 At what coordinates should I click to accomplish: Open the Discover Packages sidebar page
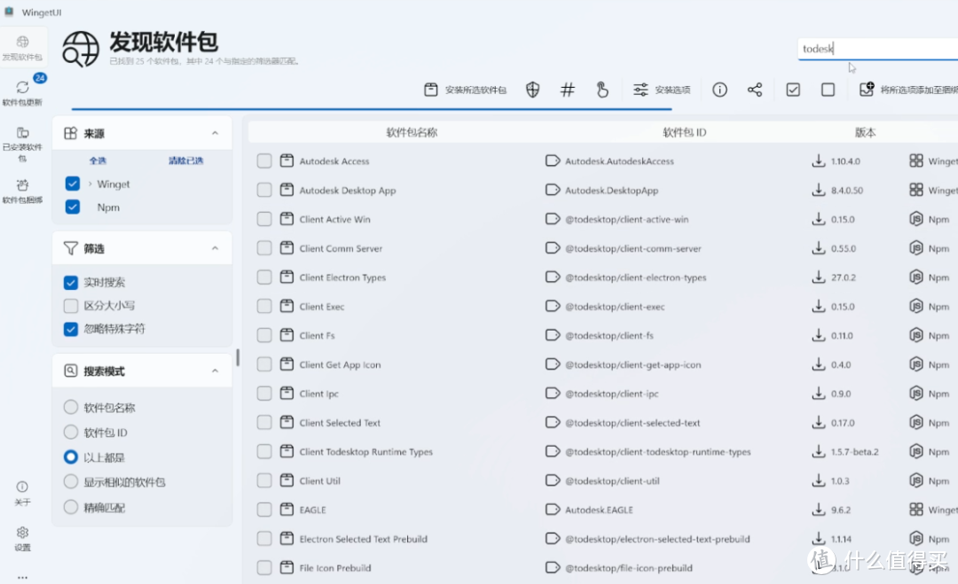coord(22,48)
